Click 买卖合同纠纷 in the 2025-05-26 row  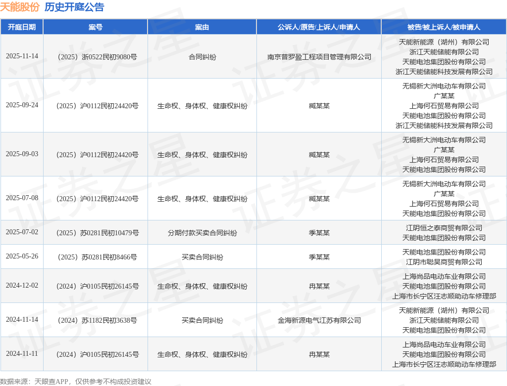tap(202, 257)
